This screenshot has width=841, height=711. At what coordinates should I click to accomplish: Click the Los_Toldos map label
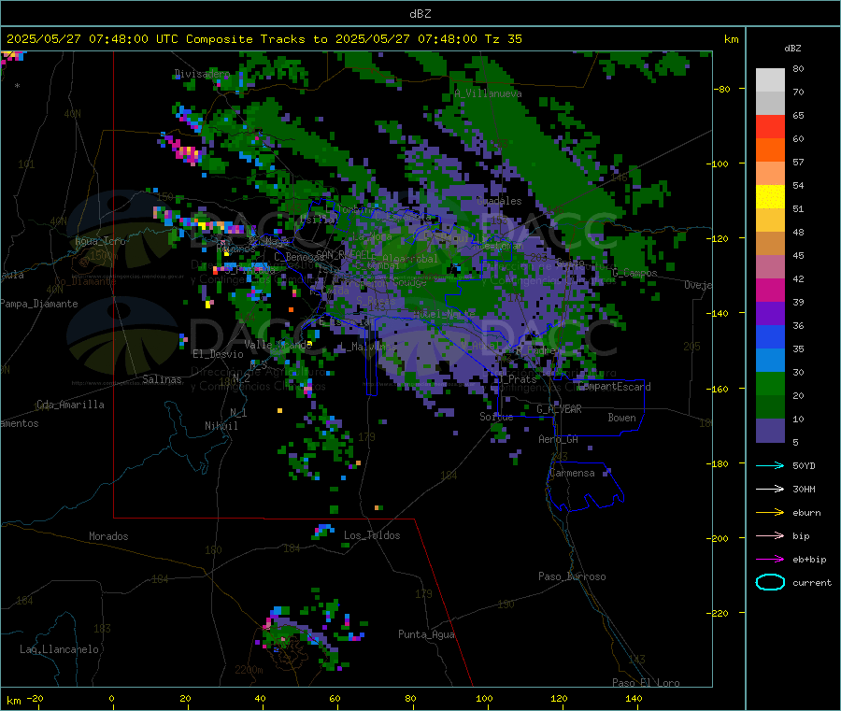point(372,535)
